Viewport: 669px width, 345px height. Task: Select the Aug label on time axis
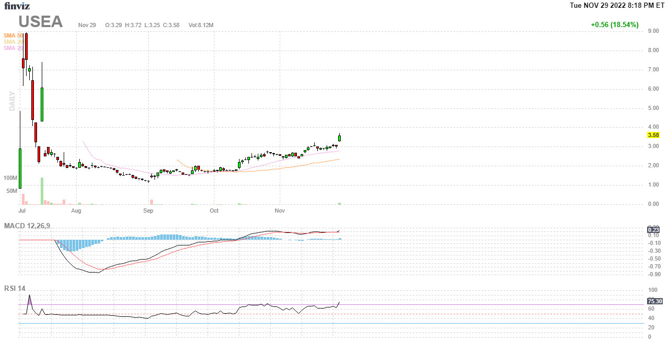[x=76, y=211]
